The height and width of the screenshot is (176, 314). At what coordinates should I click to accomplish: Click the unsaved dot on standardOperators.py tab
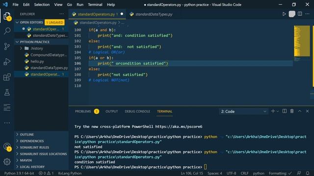click(122, 14)
